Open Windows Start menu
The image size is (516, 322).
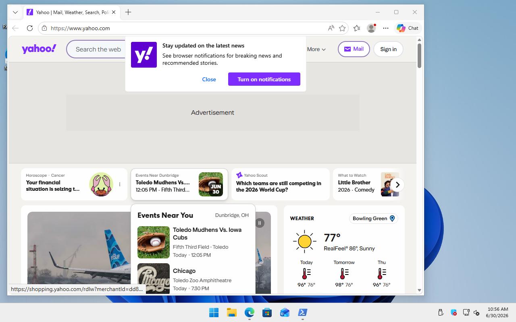coord(214,312)
